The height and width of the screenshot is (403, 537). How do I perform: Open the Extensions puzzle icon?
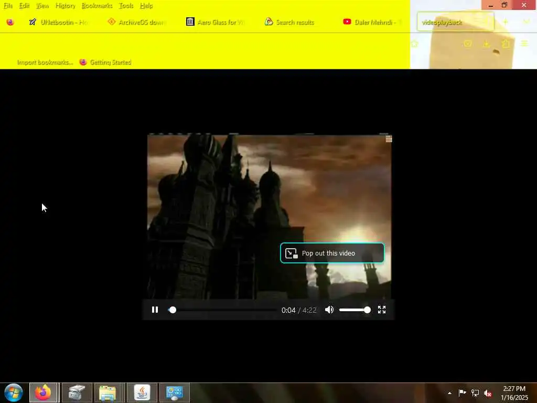click(x=506, y=44)
